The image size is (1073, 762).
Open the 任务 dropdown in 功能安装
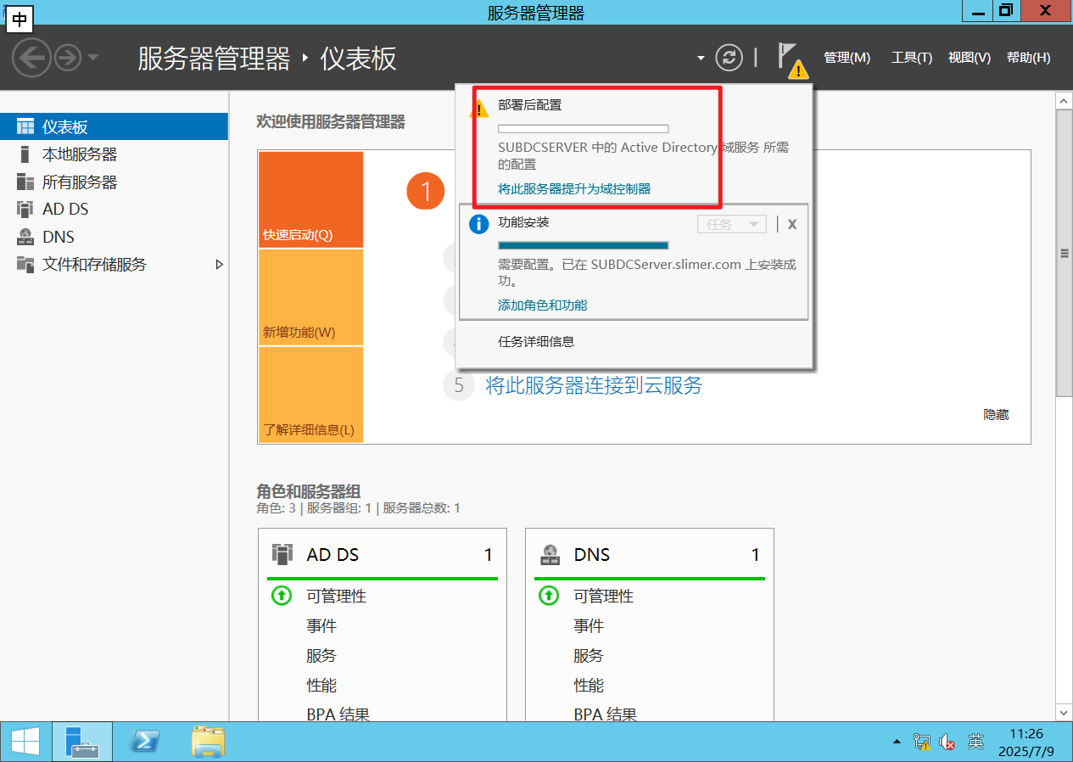(x=731, y=224)
